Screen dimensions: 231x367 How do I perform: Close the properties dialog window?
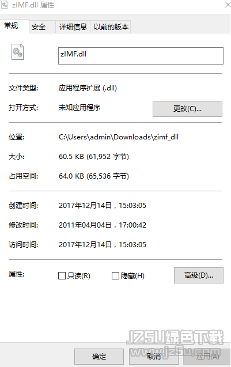tap(228, 5)
